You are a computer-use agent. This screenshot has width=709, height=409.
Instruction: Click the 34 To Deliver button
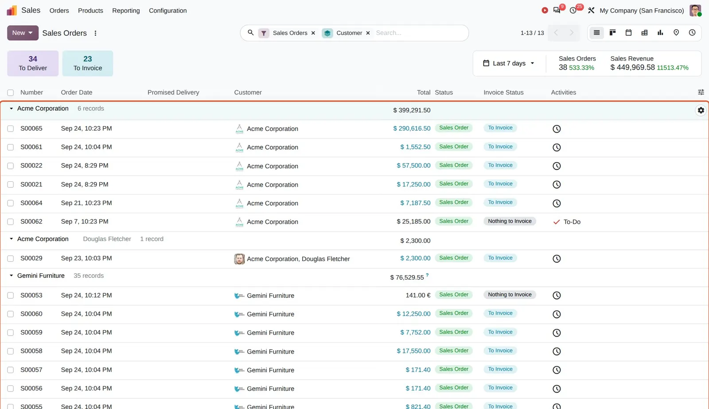pos(33,63)
